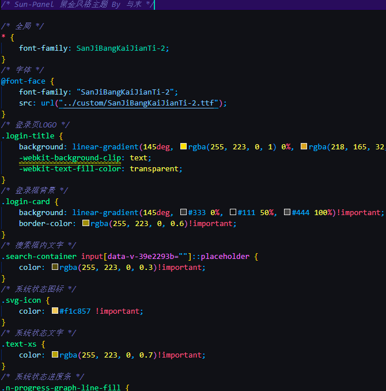Click the -webkit-text-fill-color property
The width and height of the screenshot is (386, 391).
point(70,169)
